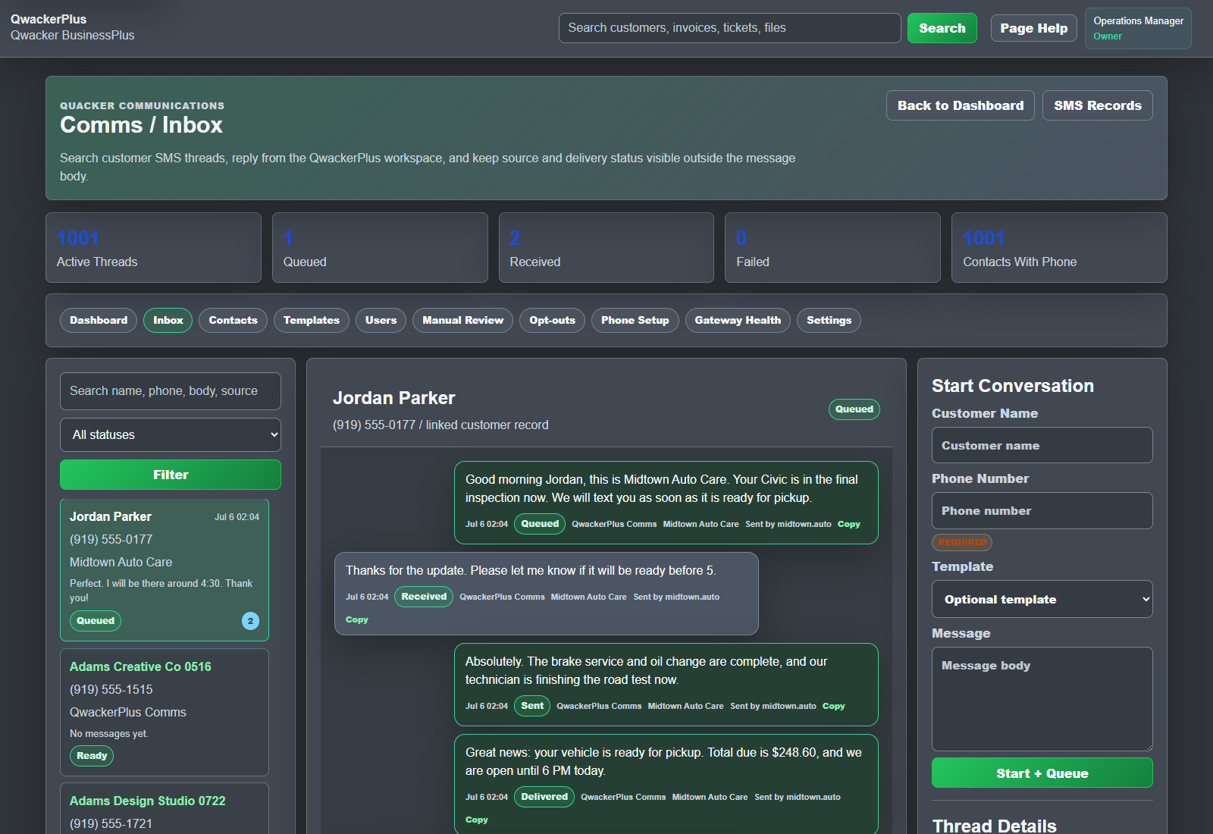Open Page Help
The width and height of the screenshot is (1213, 834).
tap(1033, 28)
